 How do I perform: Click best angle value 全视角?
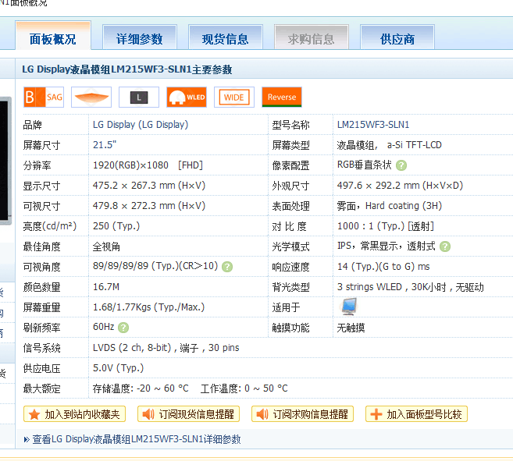coord(107,246)
